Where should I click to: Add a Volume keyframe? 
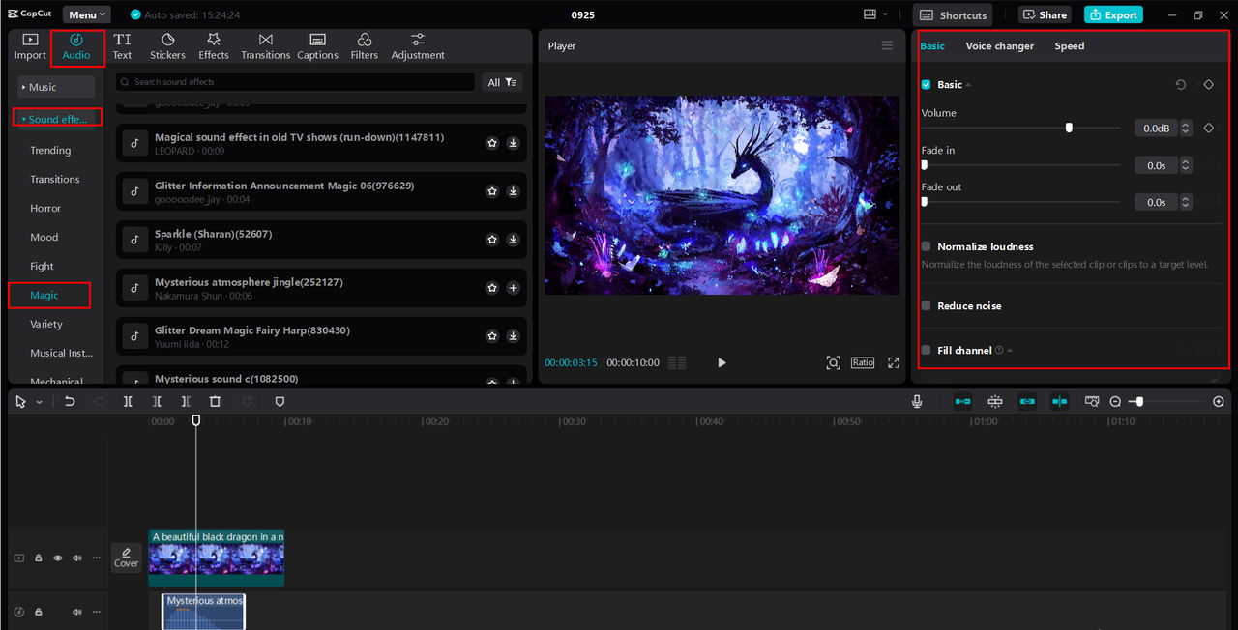1208,128
